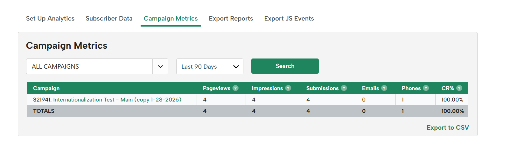510x154 pixels.
Task: Click the Submissions help question-mark icon
Action: click(x=344, y=88)
